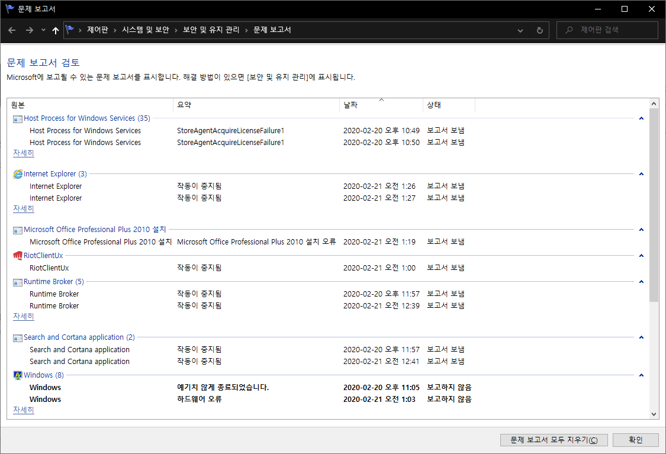Click the 확인 button
Screen dimensions: 666x454
coord(636,440)
